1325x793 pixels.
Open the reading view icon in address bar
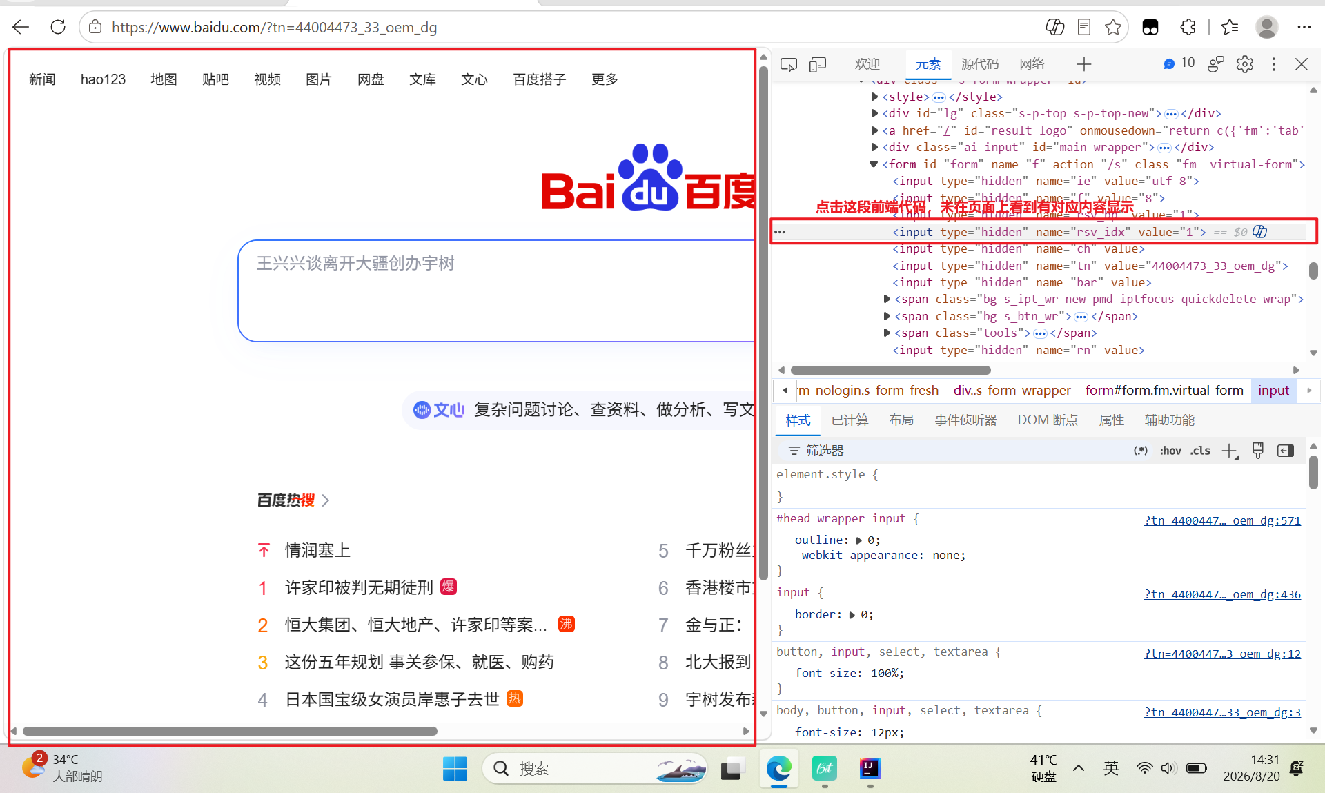click(1084, 27)
